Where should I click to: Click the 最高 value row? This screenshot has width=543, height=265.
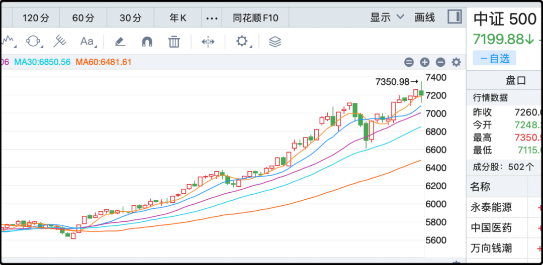point(507,138)
